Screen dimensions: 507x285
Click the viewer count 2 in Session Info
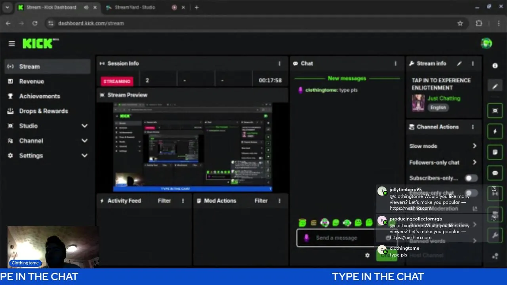pos(147,80)
